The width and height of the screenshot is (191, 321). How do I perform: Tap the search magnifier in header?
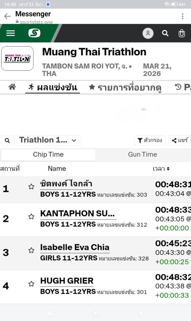(165, 33)
